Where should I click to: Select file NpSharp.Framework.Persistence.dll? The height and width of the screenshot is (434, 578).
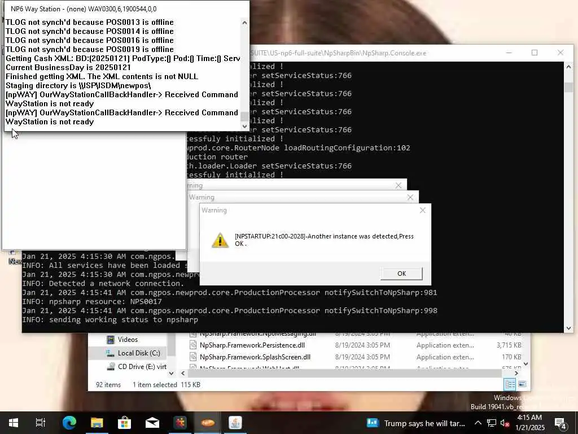pyautogui.click(x=252, y=345)
